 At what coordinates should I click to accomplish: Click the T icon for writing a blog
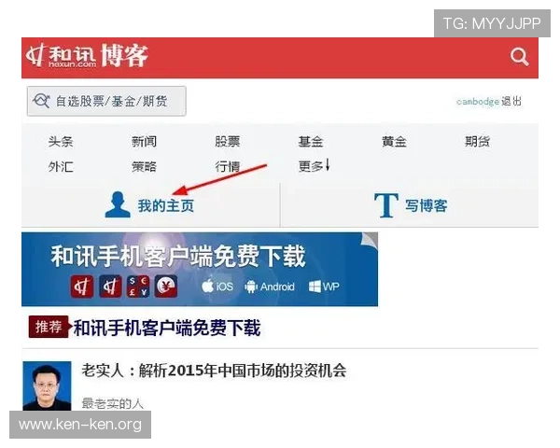[386, 205]
